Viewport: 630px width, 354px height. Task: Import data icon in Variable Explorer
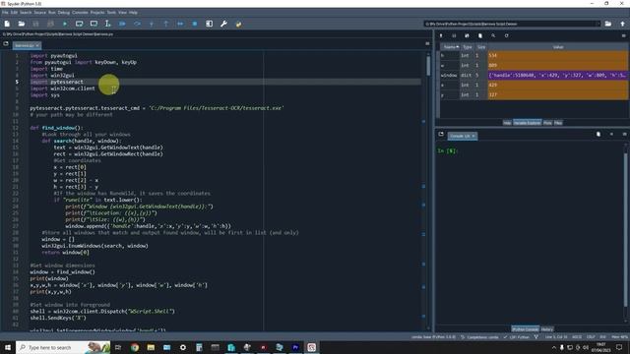coord(441,35)
